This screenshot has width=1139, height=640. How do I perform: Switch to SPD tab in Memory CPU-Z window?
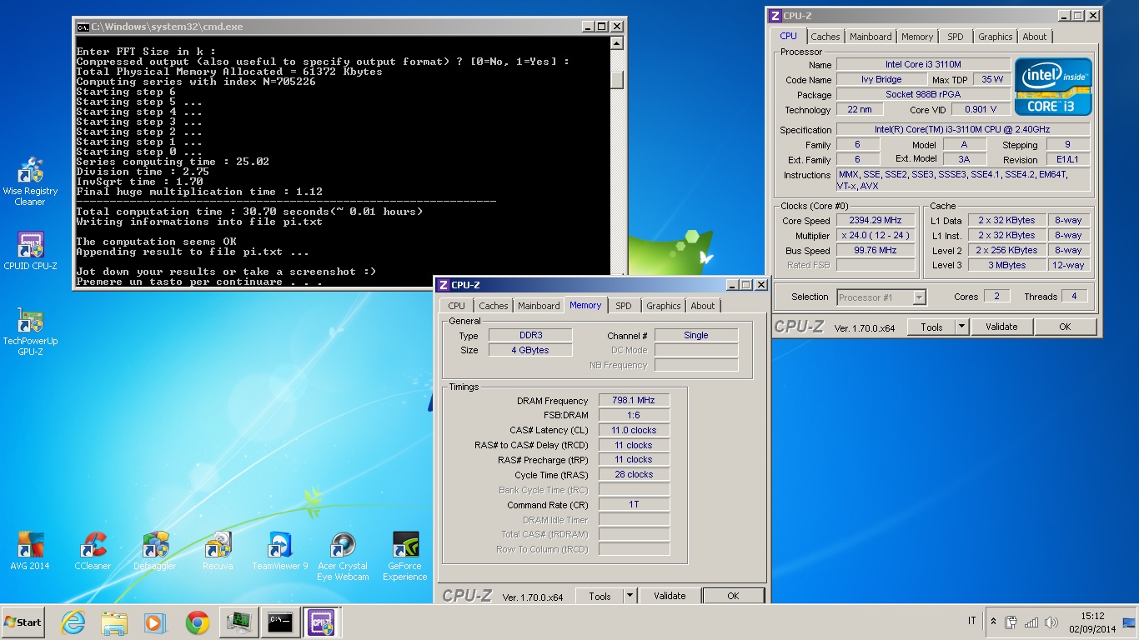(624, 306)
